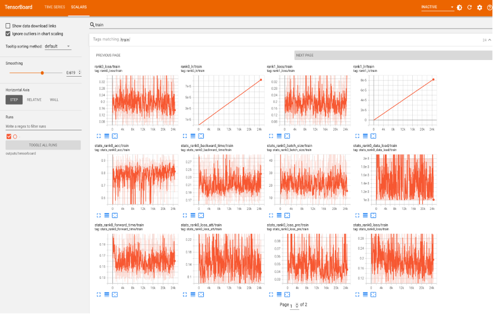Step the smoothing value spinner
Screen dimensions: 493x314
(80, 73)
